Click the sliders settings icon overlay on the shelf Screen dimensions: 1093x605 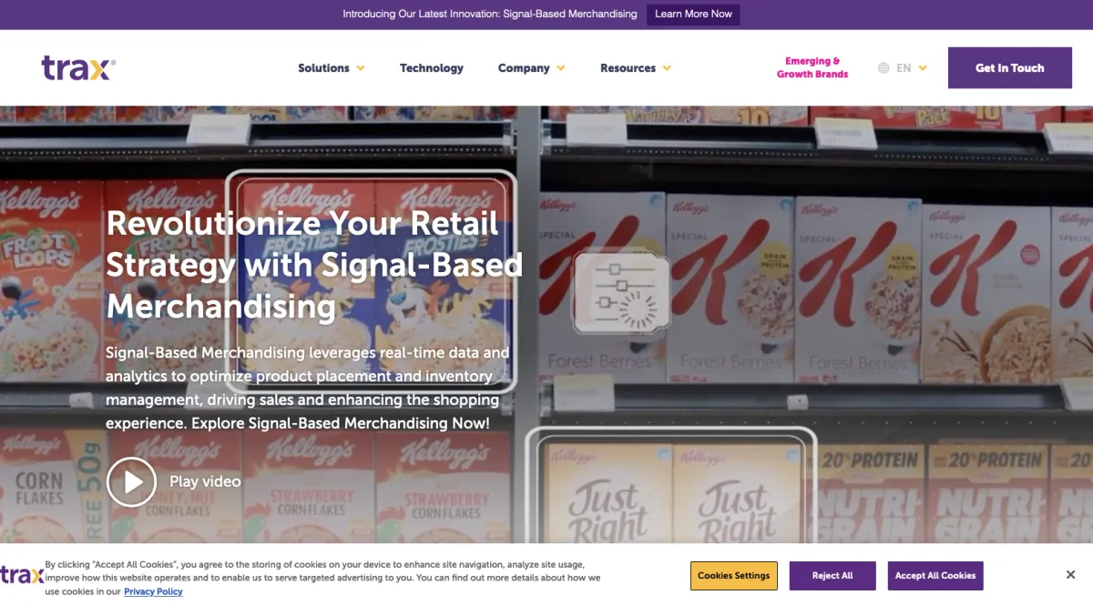[622, 292]
